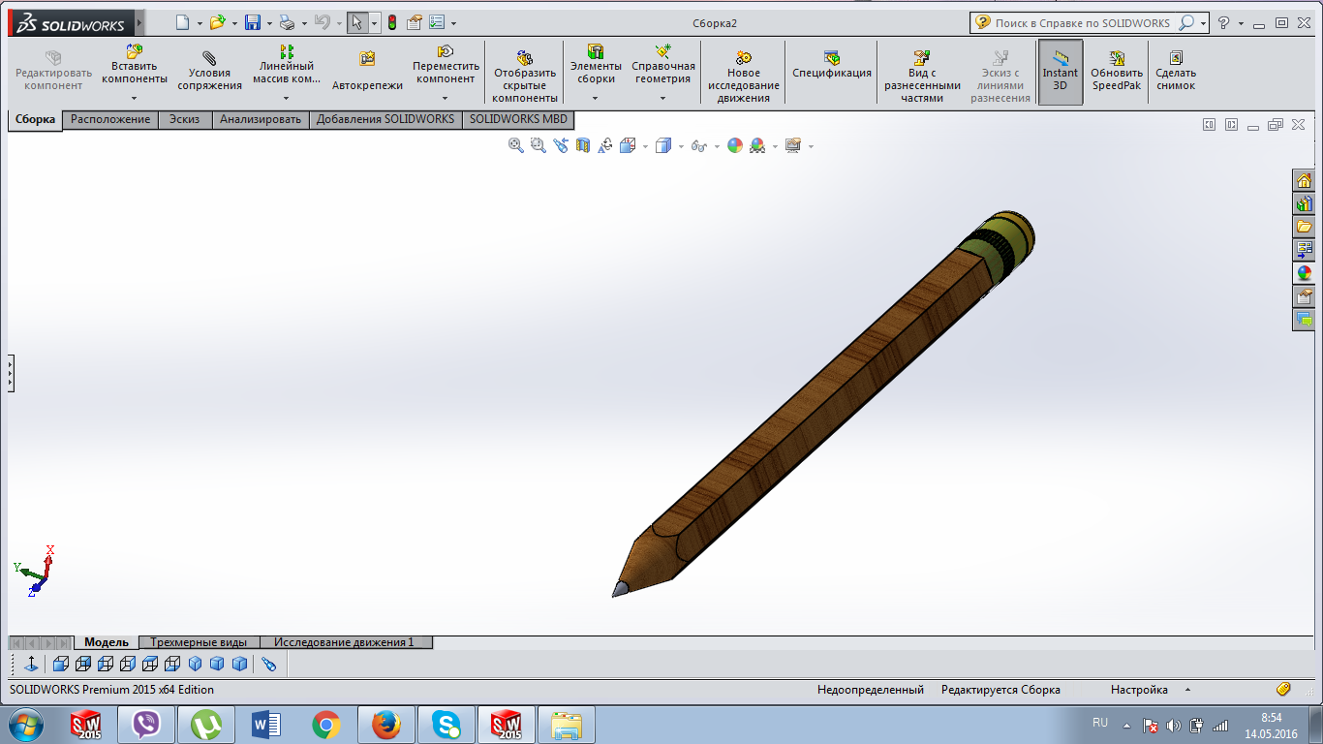Select Линейный массив компонентов tool
The image size is (1323, 744).
(x=287, y=65)
